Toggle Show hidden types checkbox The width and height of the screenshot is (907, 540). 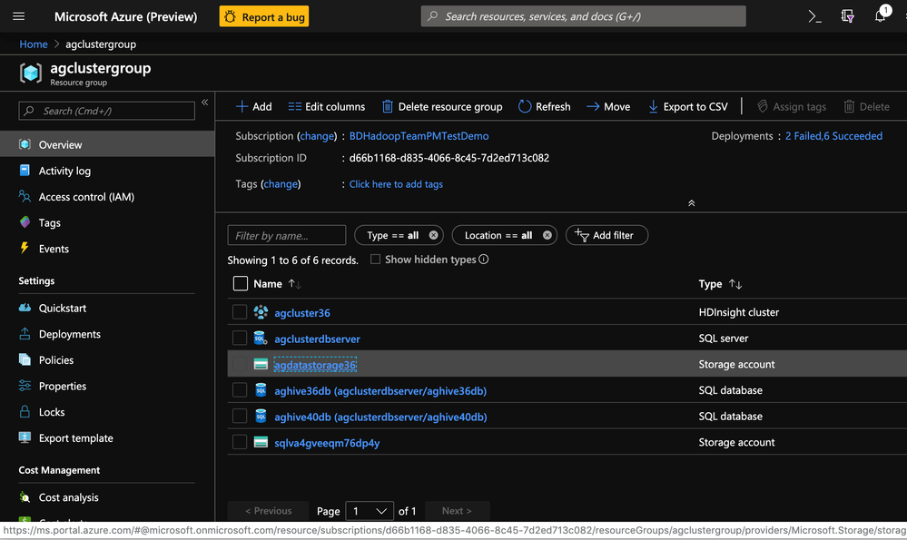pos(375,259)
